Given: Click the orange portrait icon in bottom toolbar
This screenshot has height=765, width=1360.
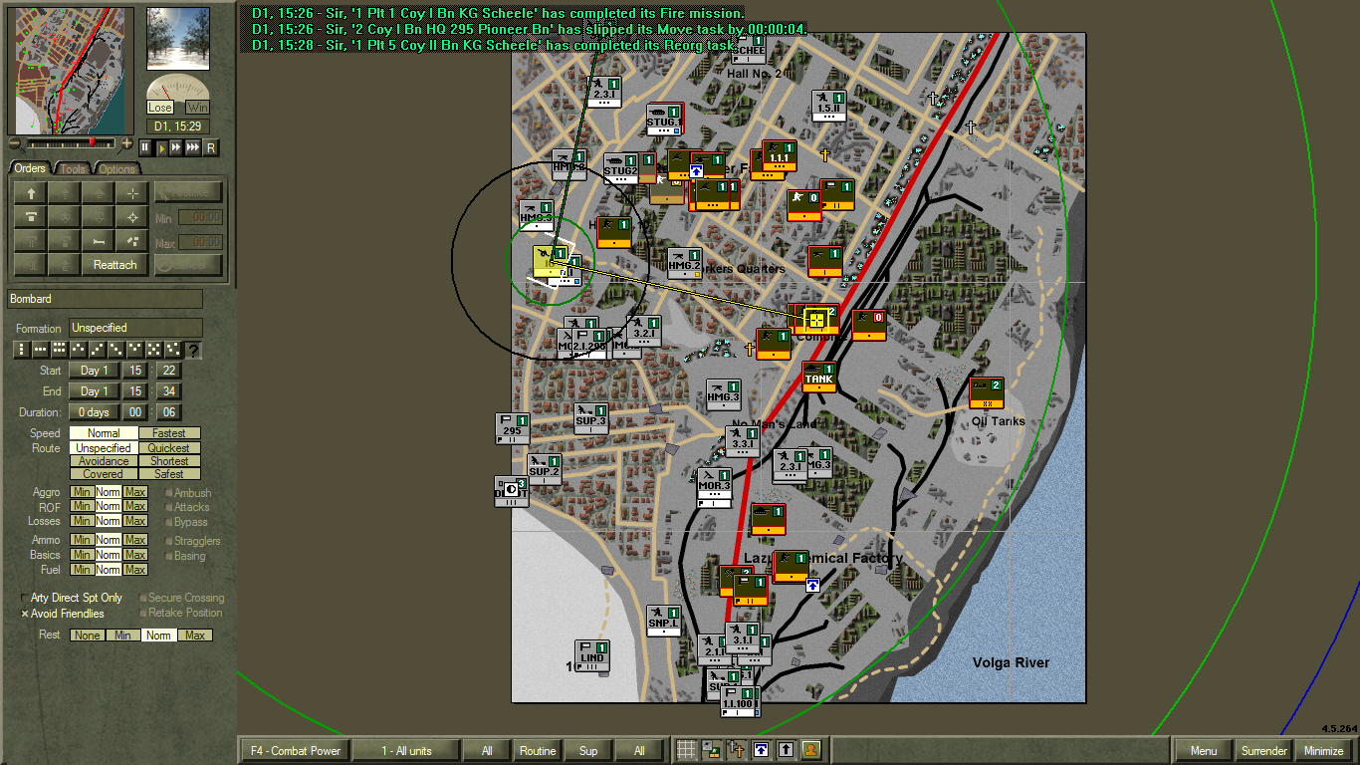Looking at the screenshot, I should (x=811, y=750).
